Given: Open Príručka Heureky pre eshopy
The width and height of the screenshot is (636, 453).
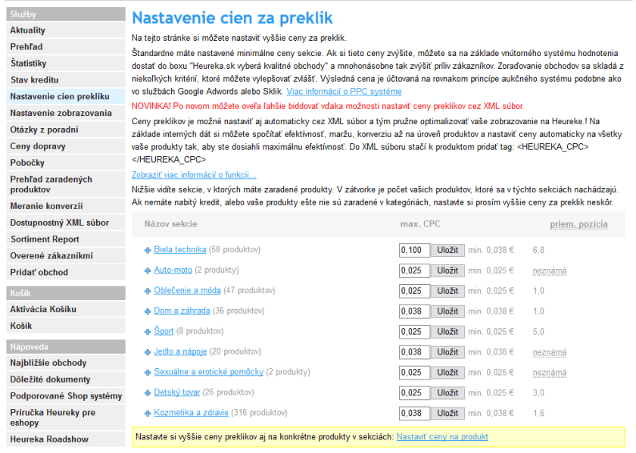Looking at the screenshot, I should (66, 417).
